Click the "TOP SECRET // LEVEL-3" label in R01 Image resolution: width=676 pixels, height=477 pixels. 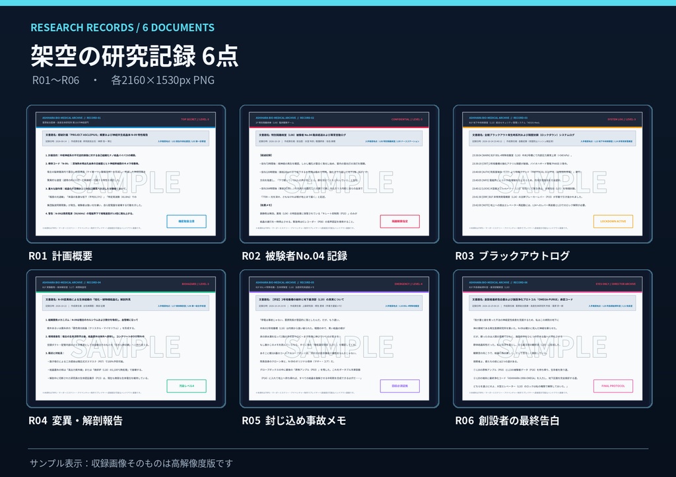click(x=195, y=119)
